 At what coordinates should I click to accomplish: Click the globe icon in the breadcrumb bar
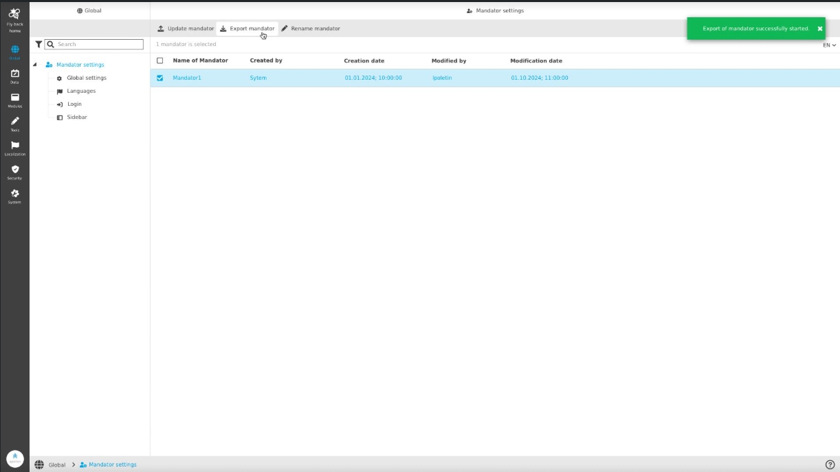pos(39,464)
